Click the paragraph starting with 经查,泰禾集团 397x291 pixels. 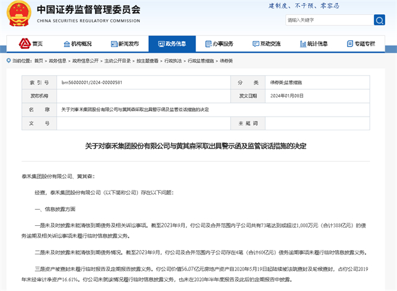(x=104, y=193)
